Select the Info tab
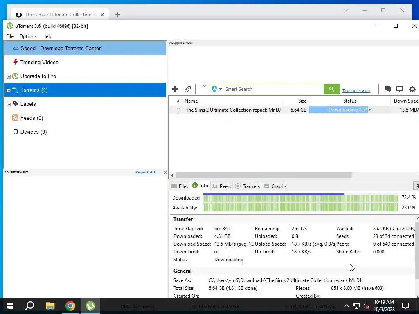Viewport: 419px width, 314px height. pyautogui.click(x=200, y=186)
